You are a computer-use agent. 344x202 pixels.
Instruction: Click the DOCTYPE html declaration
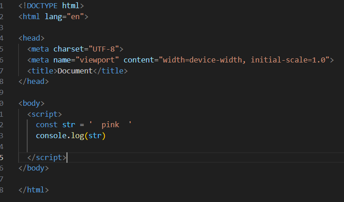point(51,6)
